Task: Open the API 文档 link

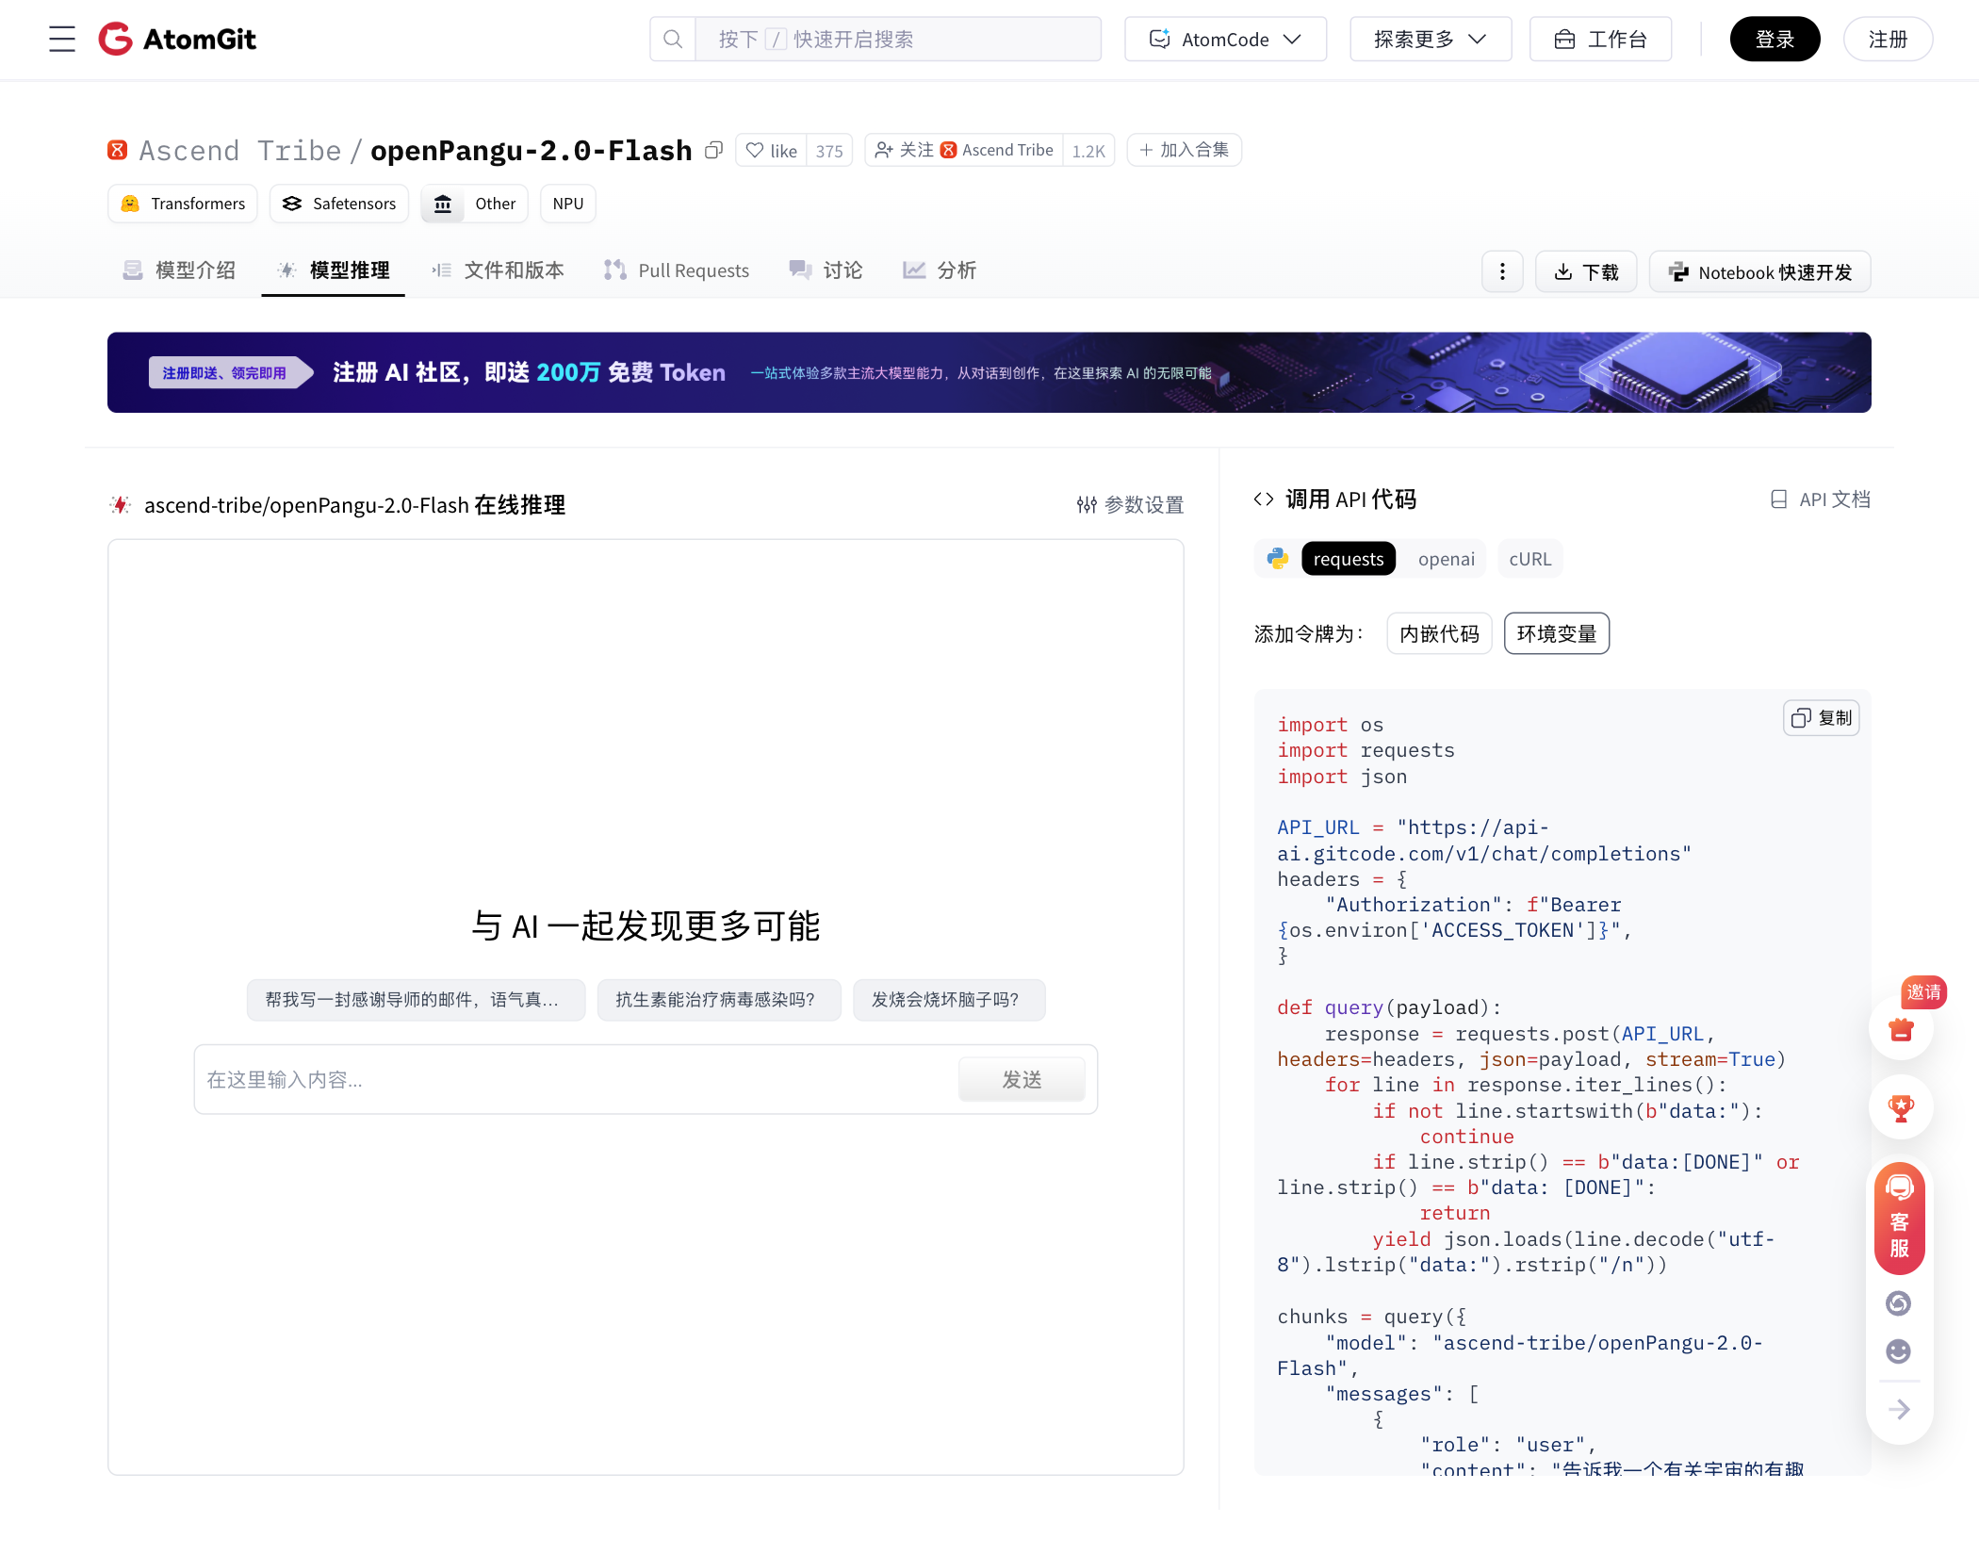Action: (x=1821, y=499)
